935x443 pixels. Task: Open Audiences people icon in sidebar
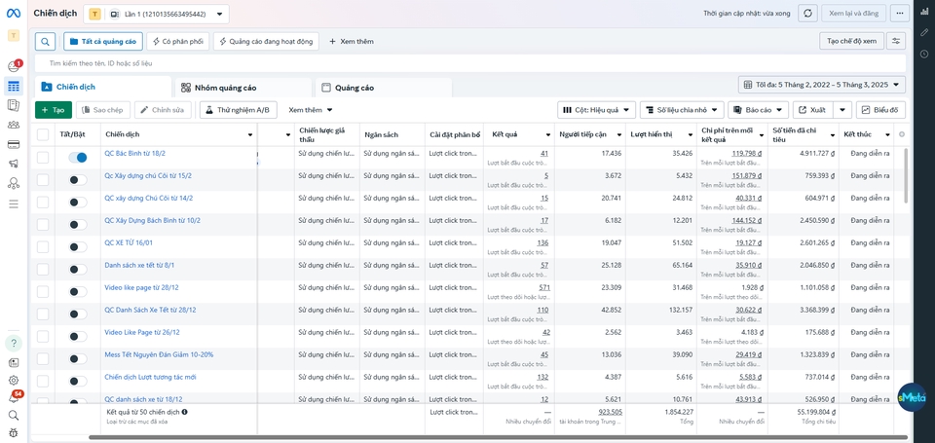[x=13, y=125]
